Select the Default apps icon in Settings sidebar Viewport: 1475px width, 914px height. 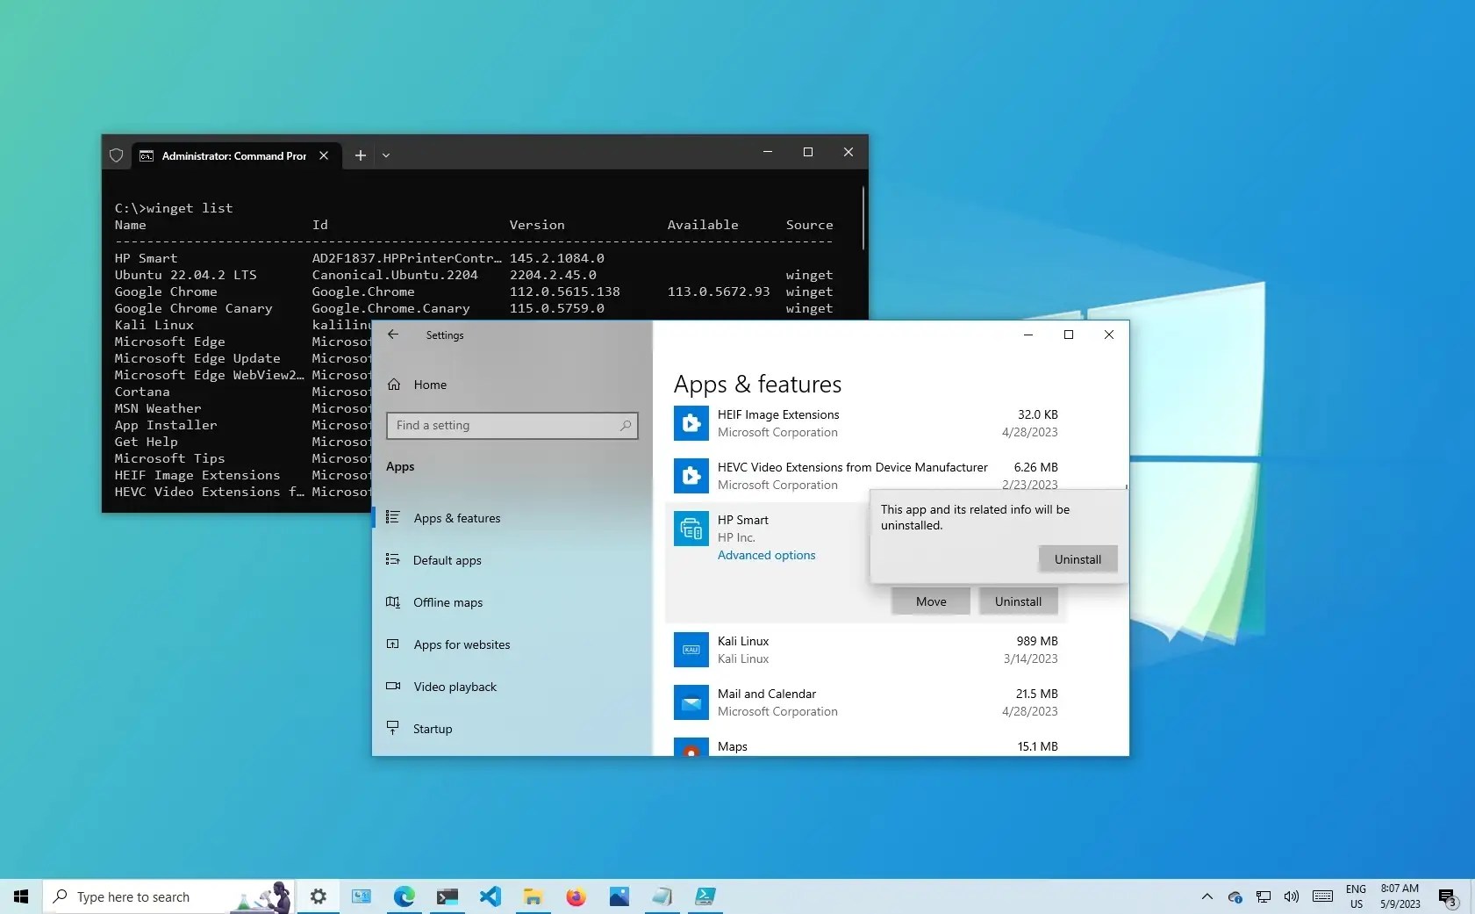point(393,559)
